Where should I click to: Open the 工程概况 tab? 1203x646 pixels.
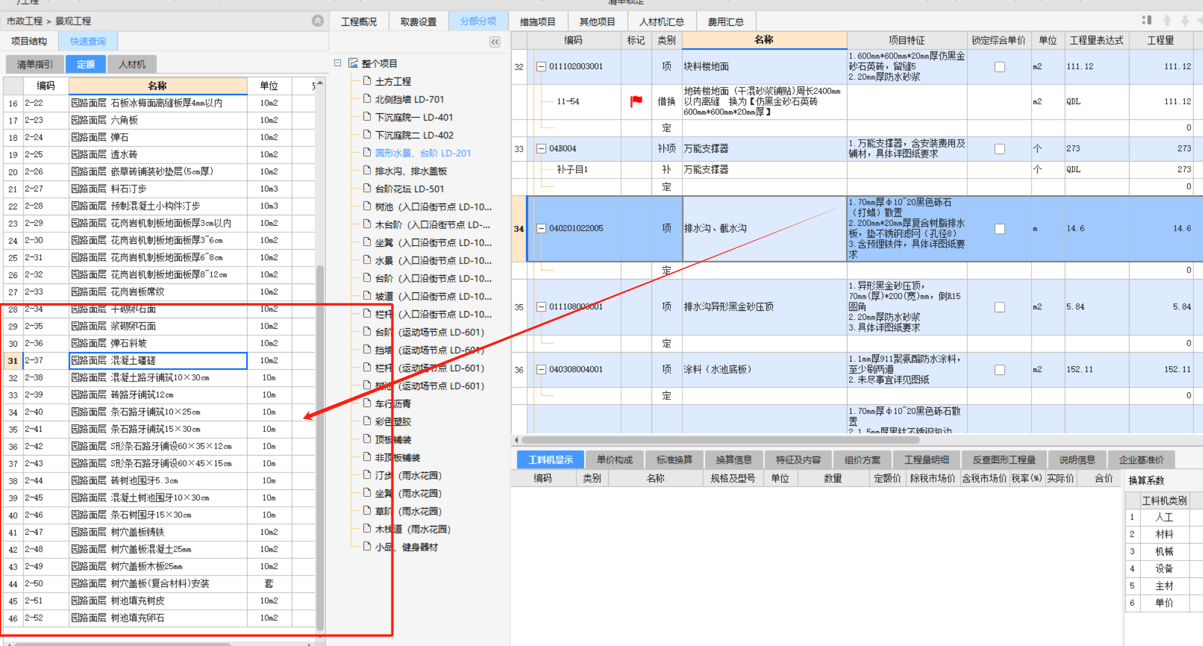click(359, 21)
